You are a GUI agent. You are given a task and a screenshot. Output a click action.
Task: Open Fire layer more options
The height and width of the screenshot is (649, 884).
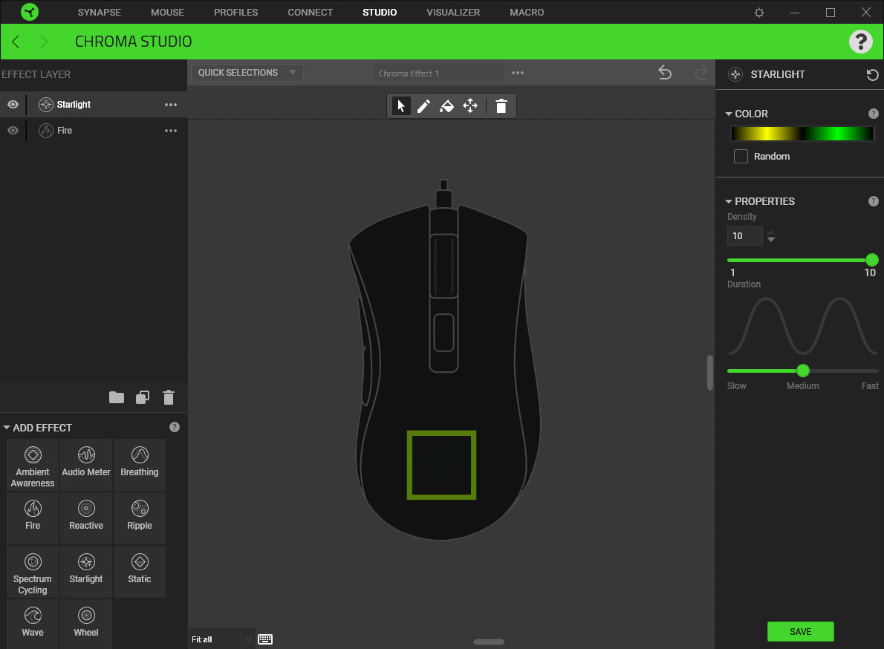[171, 131]
